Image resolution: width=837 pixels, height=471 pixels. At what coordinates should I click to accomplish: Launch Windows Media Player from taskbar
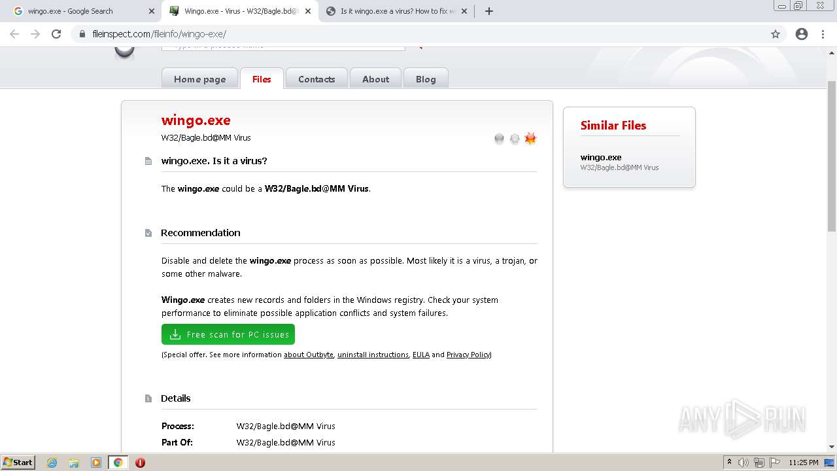click(96, 462)
